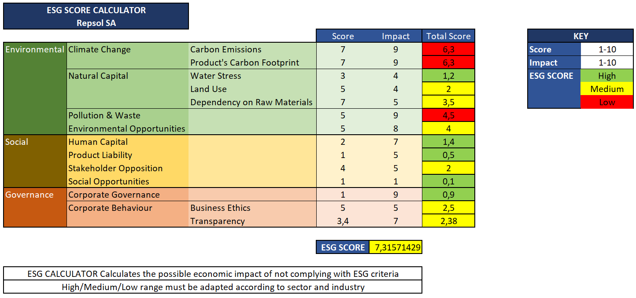
Task: Click the Dependency on Raw Materials label
Action: tap(251, 102)
